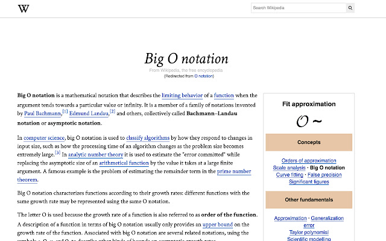Image resolution: width=386 pixels, height=241 pixels.
Task: Open the 'upper bound' link
Action: click(x=218, y=225)
